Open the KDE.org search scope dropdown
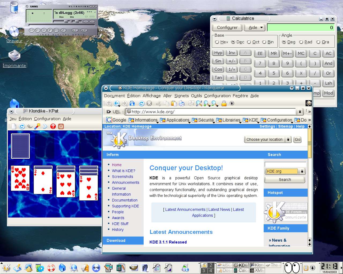 [x=285, y=171]
